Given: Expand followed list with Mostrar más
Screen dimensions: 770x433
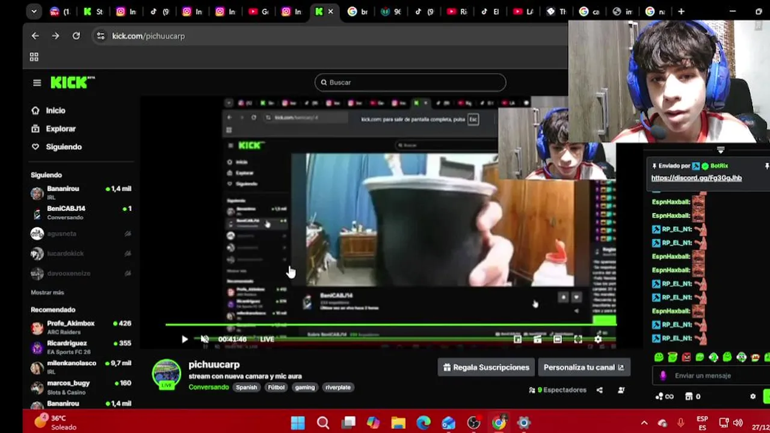Looking at the screenshot, I should tap(48, 292).
